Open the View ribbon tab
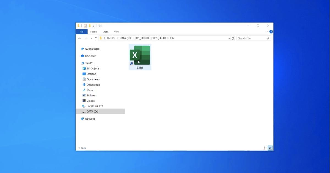 [116, 32]
